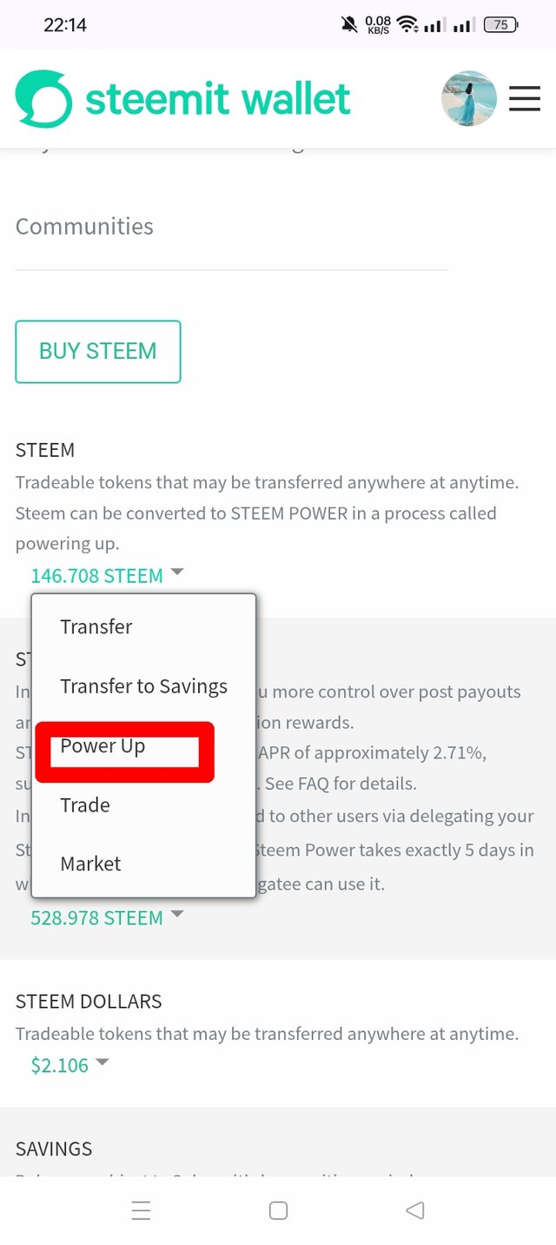Tap the muted notification bell icon
The width and height of the screenshot is (556, 1245).
pos(349,25)
